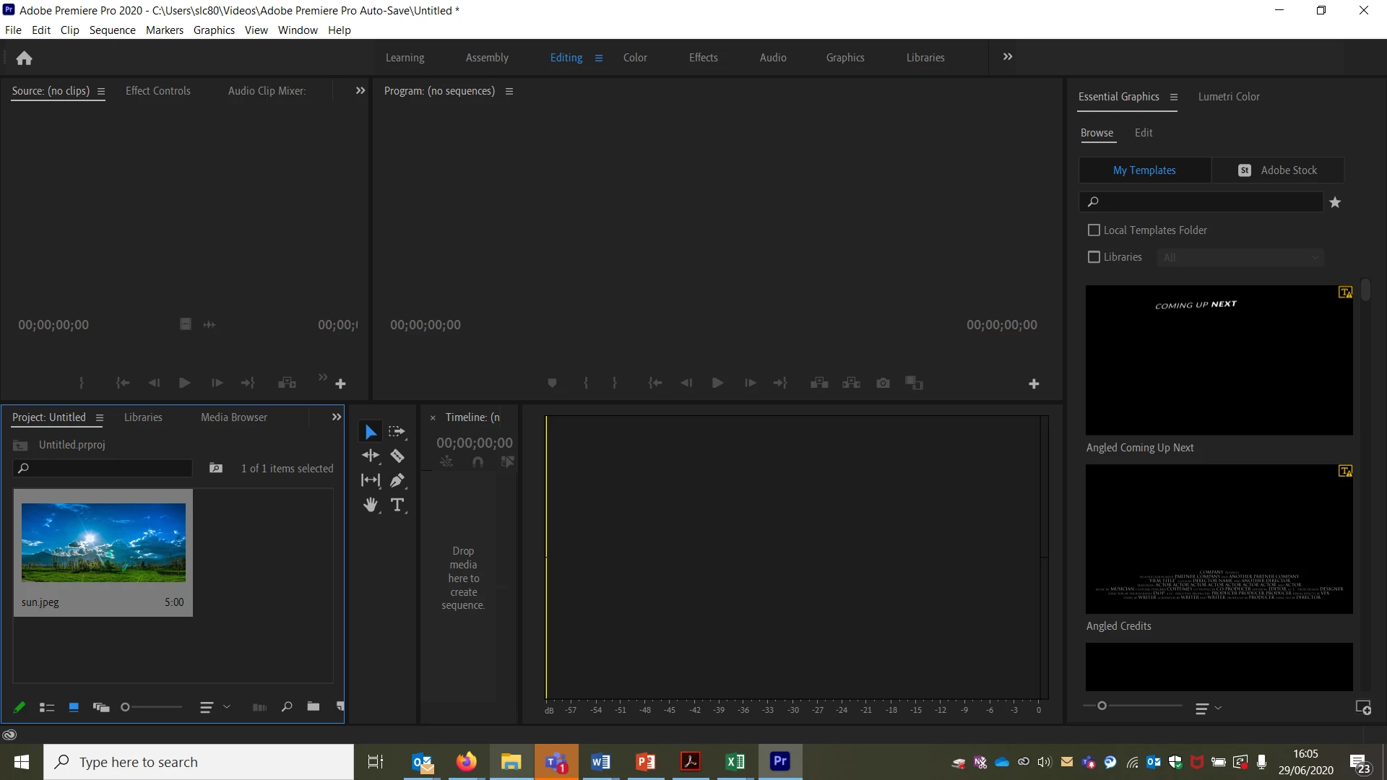Image resolution: width=1387 pixels, height=780 pixels.
Task: Check the Libraries checkbox
Action: 1094,257
